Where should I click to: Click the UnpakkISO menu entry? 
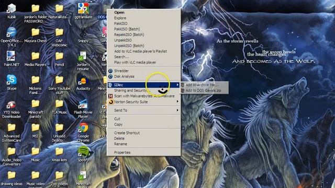pos(143,40)
